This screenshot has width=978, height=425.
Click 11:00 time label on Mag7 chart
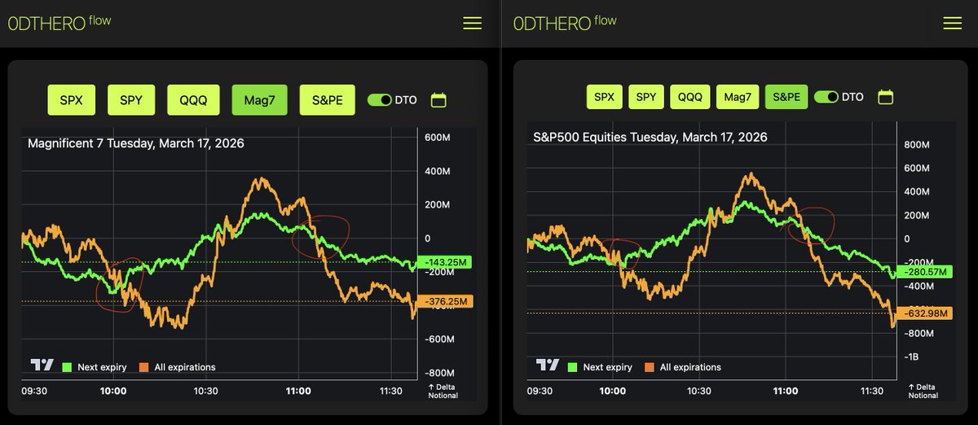point(298,391)
